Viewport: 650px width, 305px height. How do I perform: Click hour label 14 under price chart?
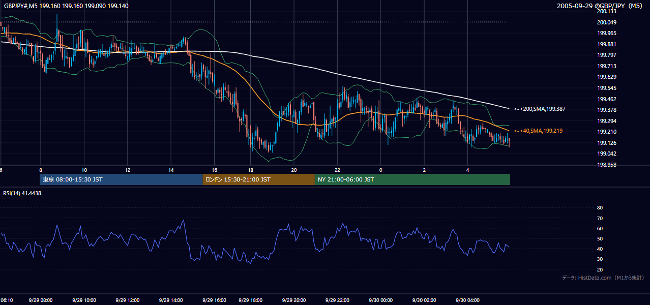(x=171, y=170)
